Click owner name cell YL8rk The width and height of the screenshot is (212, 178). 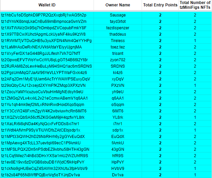pos(118,117)
